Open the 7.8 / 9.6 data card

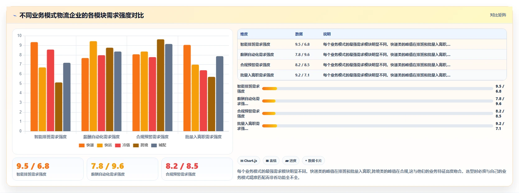click(123, 169)
